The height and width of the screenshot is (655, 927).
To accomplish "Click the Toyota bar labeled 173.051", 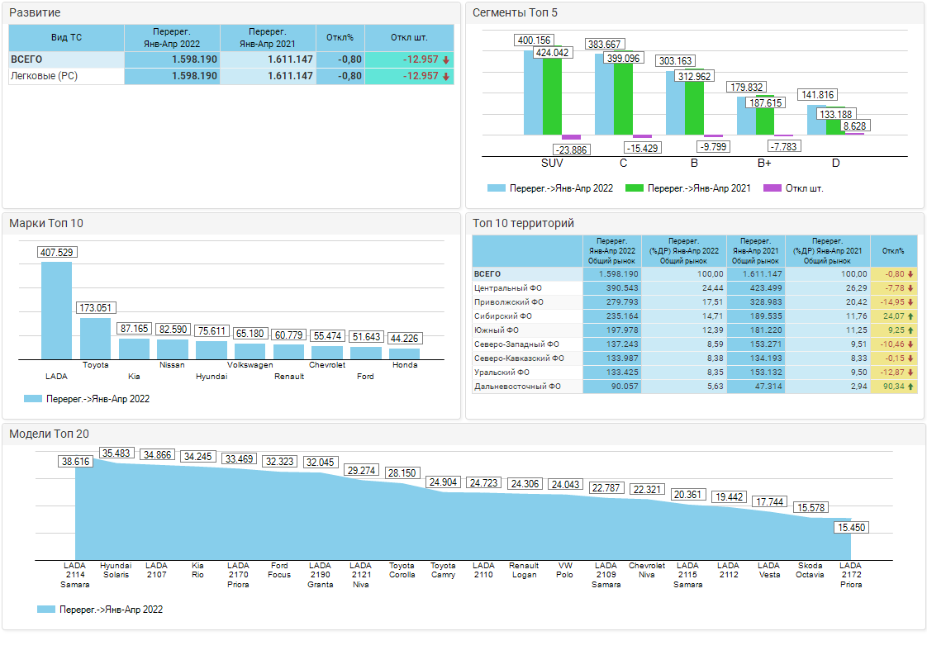I will click(x=95, y=338).
